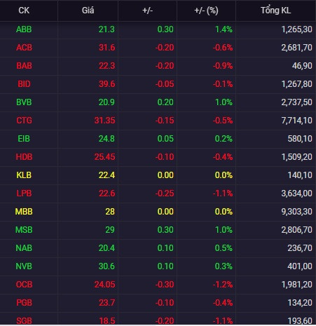Sort by the Giá column header
The width and height of the screenshot is (316, 326).
point(88,11)
